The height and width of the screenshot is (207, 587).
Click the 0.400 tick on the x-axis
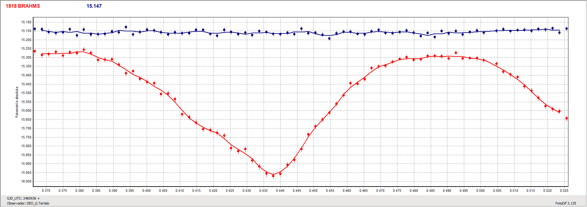pos(146,191)
